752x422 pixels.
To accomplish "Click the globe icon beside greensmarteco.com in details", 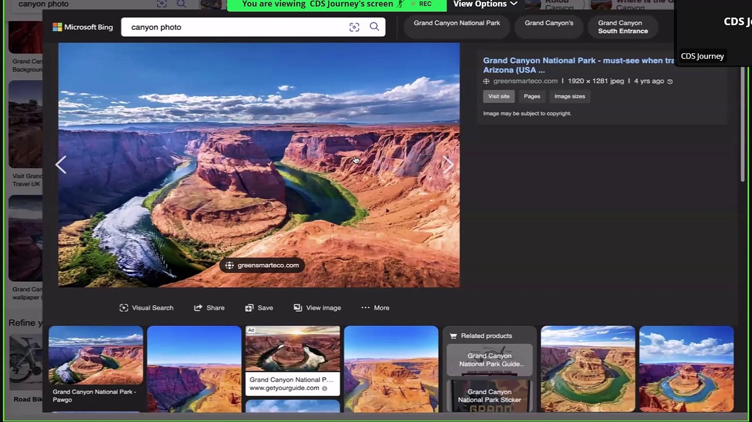I will point(486,81).
